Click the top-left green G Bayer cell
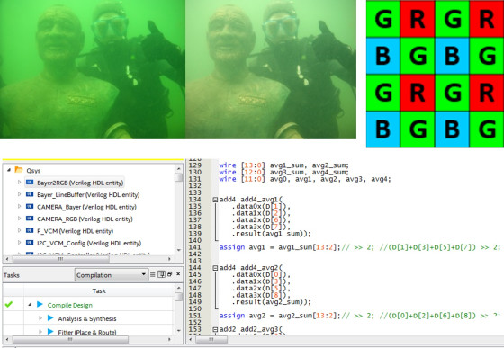Screen dimensions: 504x348 383,19
